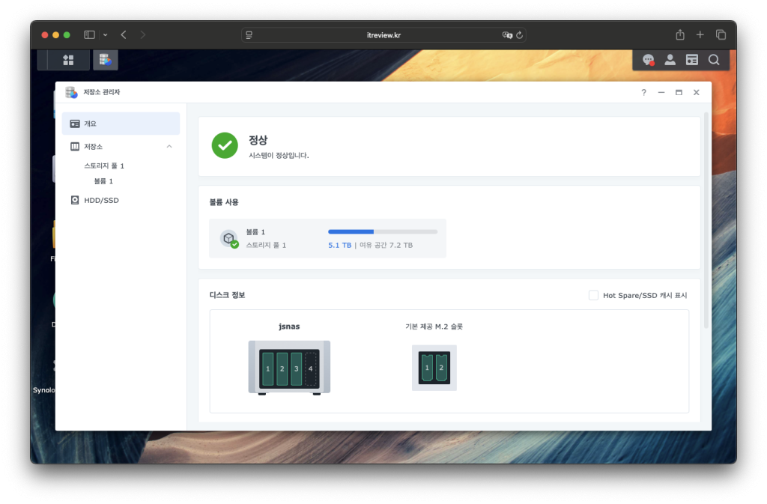The image size is (767, 504).
Task: Open the user account options icon
Action: (670, 60)
